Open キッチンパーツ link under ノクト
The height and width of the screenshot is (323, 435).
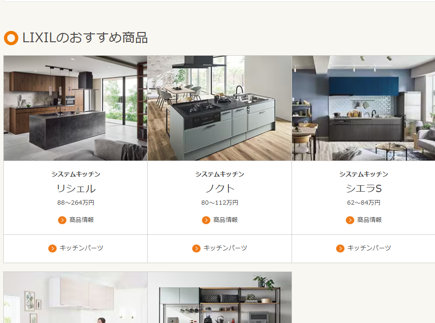click(225, 248)
